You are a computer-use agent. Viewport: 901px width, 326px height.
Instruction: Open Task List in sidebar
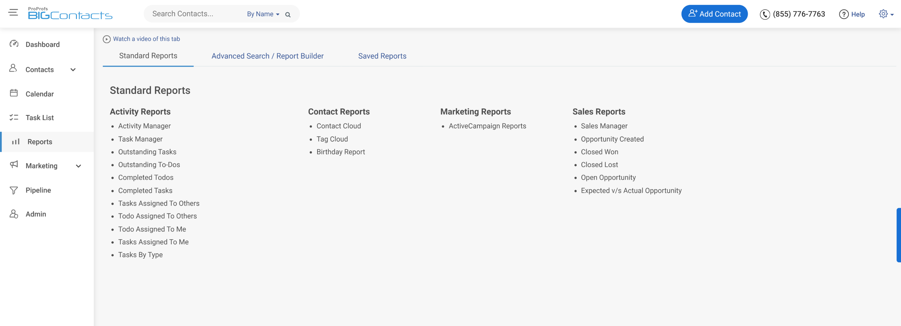(40, 118)
